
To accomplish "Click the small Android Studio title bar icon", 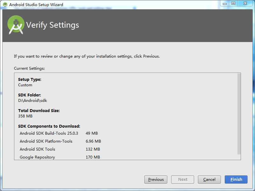I will click(5, 4).
